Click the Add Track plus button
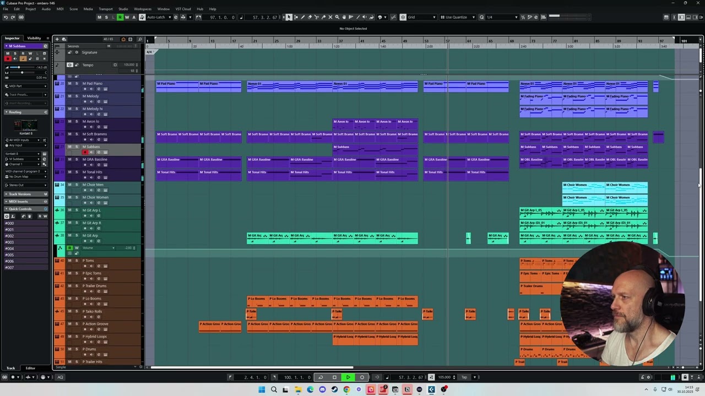 click(x=57, y=39)
